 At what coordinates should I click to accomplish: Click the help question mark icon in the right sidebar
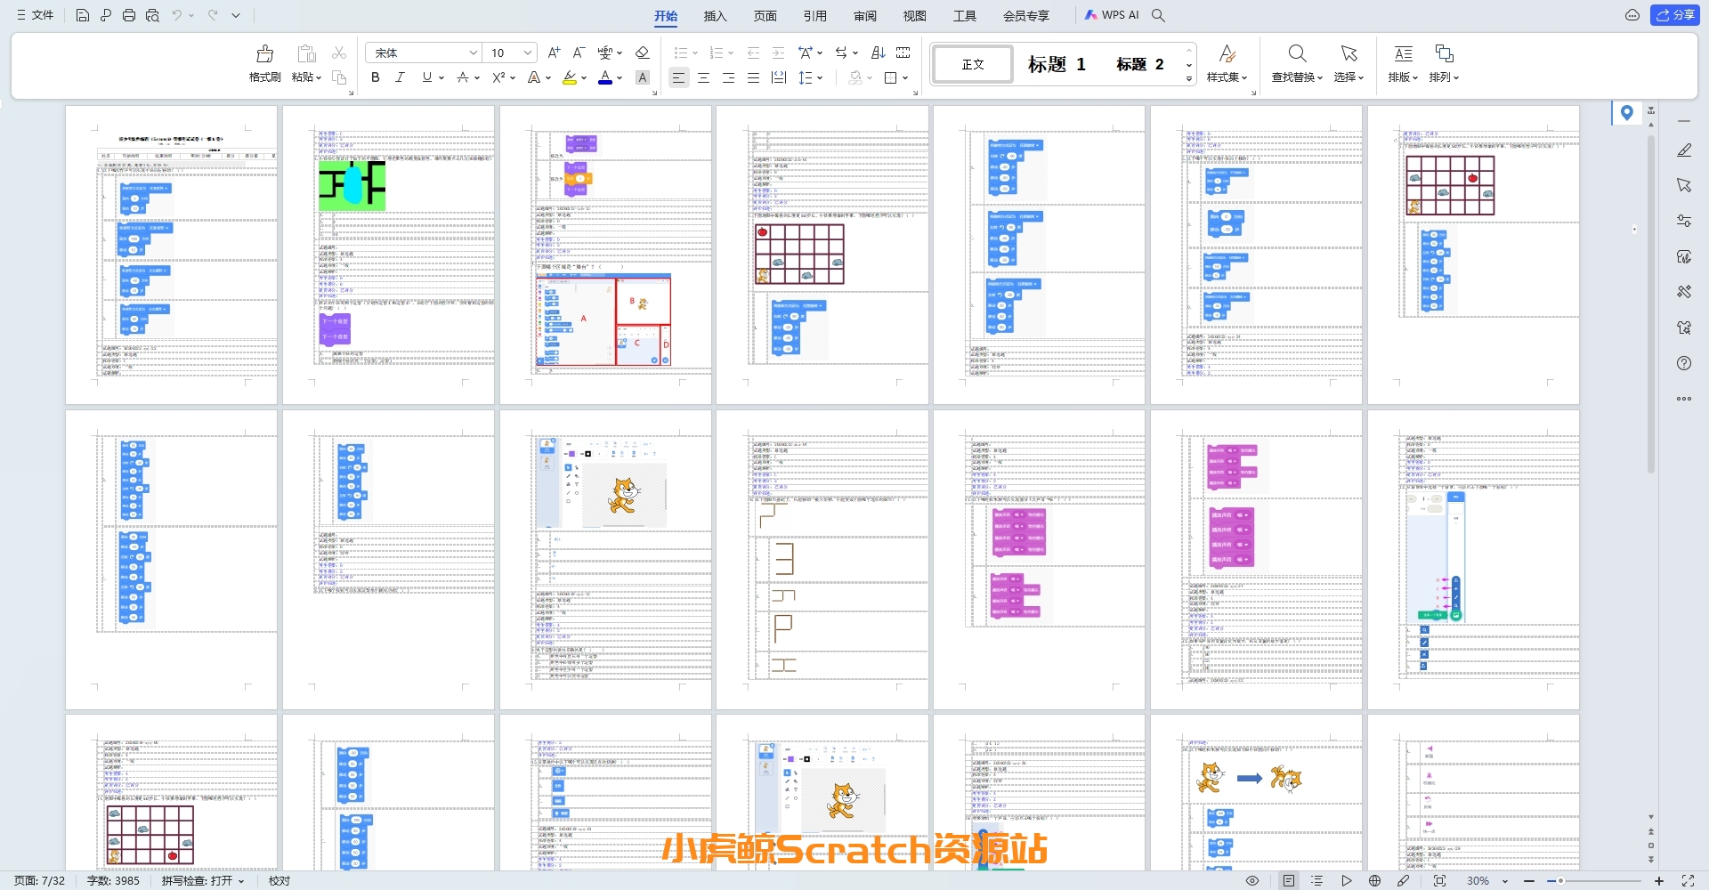1684,363
